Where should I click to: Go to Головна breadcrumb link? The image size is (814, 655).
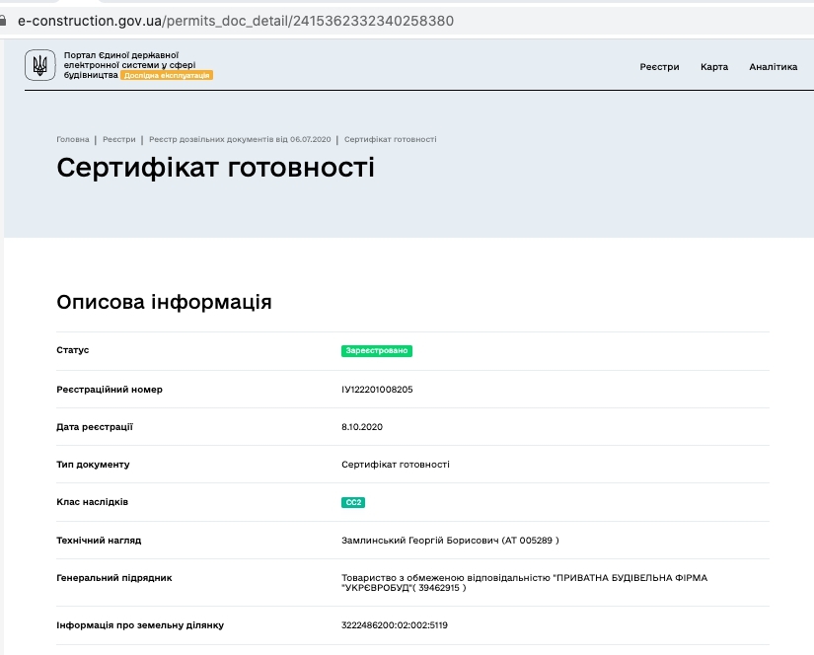(73, 139)
